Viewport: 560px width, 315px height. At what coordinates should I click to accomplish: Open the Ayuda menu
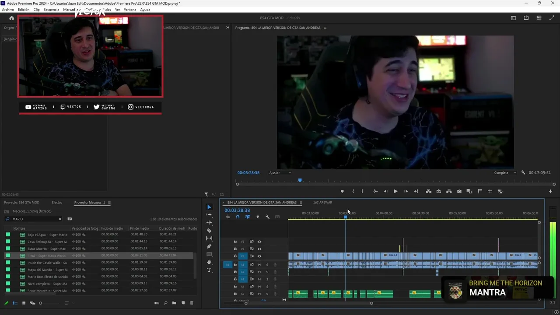145,10
